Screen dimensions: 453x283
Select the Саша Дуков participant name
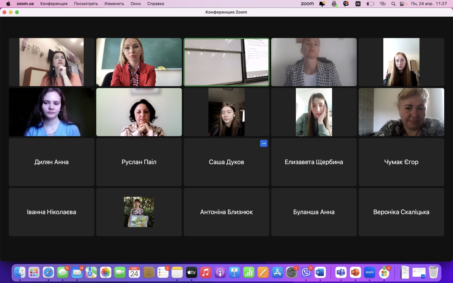[x=226, y=162]
